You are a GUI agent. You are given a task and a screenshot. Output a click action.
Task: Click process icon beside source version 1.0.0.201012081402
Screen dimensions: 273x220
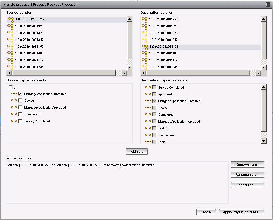(10, 54)
